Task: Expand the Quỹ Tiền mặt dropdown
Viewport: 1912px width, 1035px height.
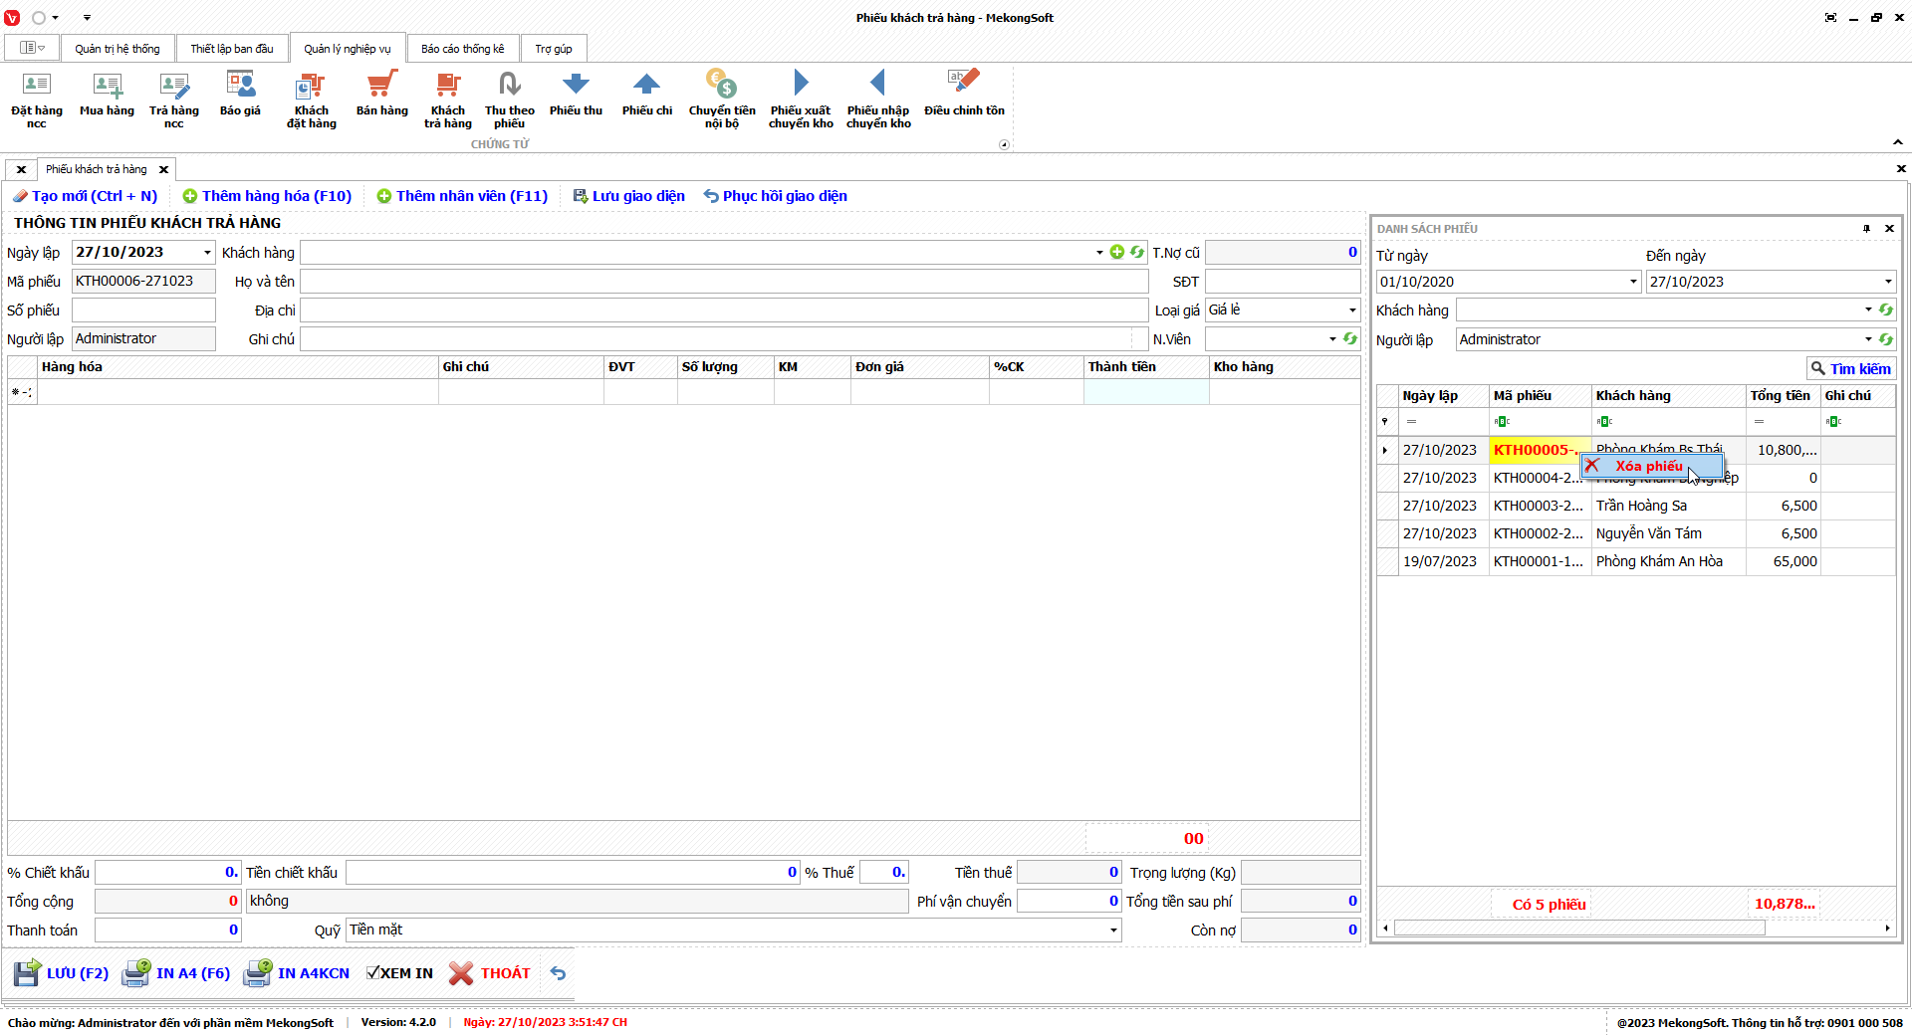Action: coord(1112,931)
